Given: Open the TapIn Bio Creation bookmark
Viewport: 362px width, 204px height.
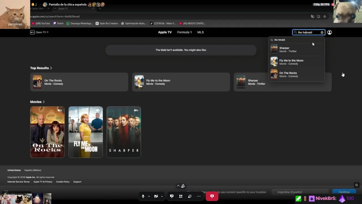Looking at the screenshot, I should 107,24.
